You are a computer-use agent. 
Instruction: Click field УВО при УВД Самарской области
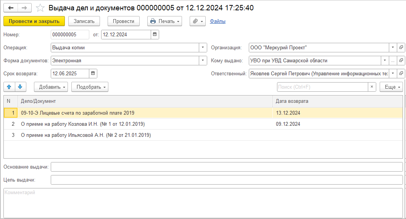pyautogui.click(x=315, y=60)
